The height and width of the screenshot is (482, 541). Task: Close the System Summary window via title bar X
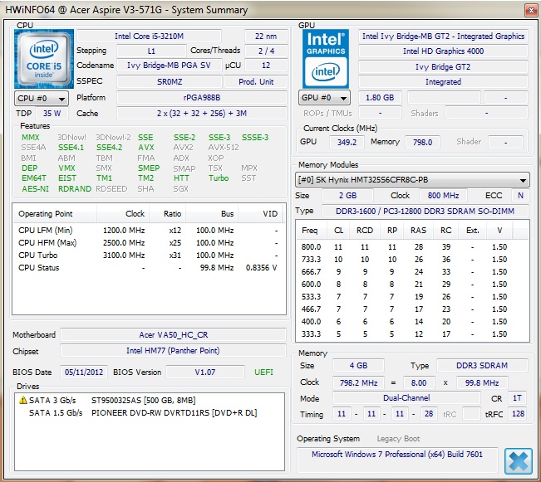(531, 10)
